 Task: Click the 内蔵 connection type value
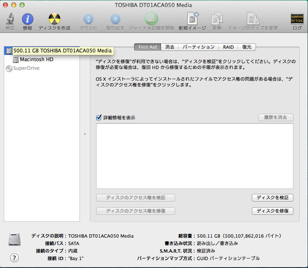click(x=73, y=251)
